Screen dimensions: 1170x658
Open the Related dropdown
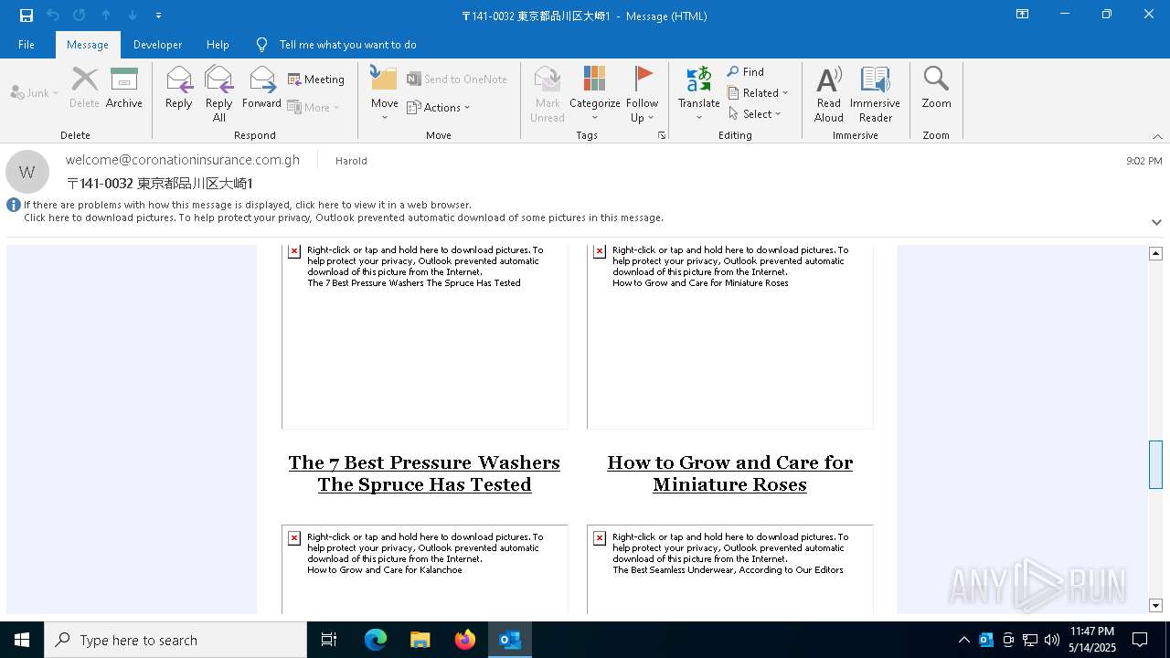click(758, 92)
